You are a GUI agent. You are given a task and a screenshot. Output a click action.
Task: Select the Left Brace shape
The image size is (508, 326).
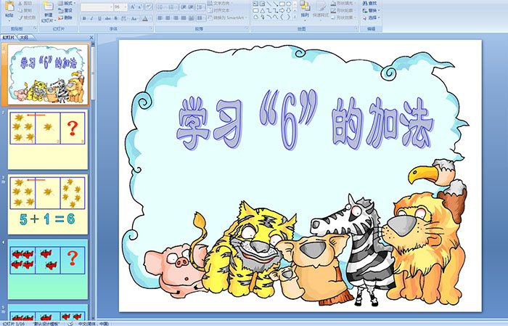pos(282,17)
